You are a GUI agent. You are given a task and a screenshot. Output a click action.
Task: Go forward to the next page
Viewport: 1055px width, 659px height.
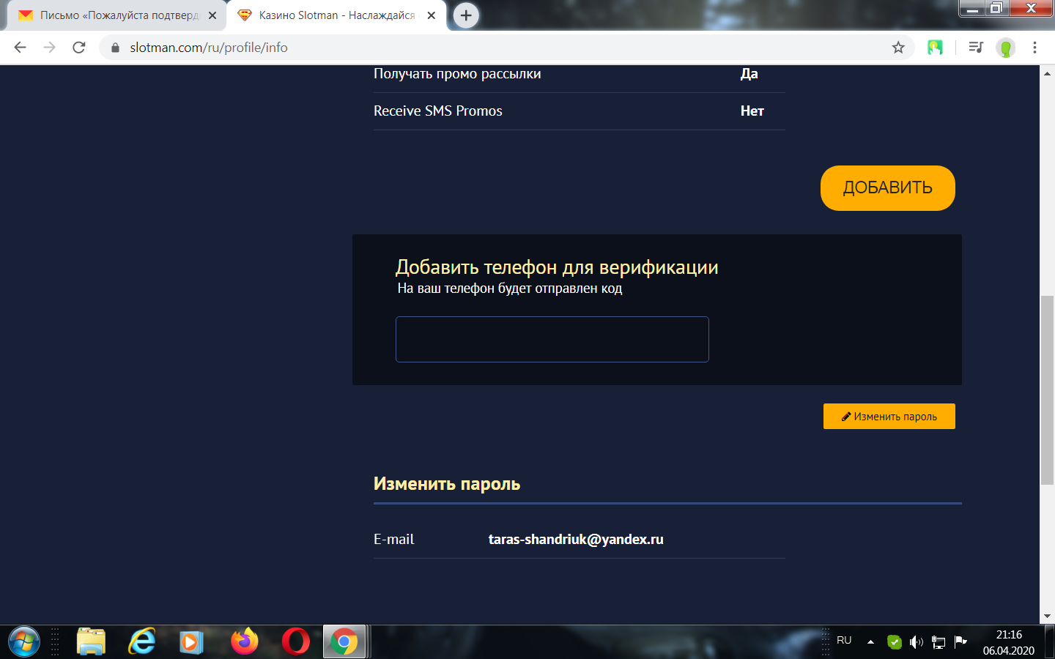click(x=50, y=48)
